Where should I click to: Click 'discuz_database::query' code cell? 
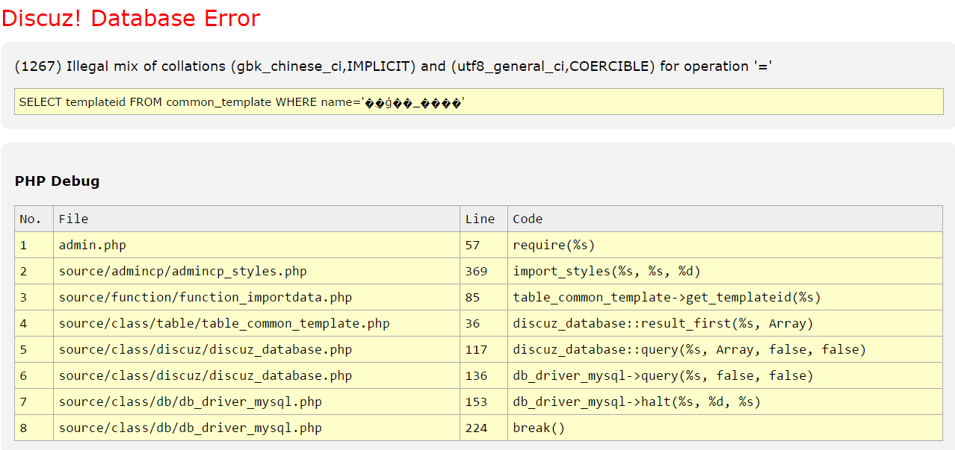[725, 349]
